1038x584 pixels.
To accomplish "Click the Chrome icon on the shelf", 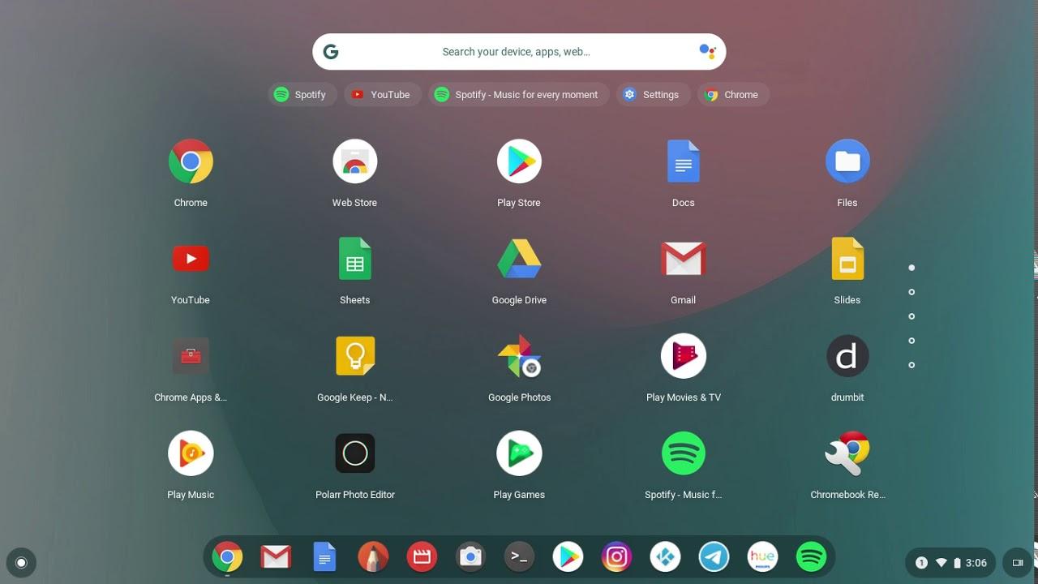I will pos(227,557).
